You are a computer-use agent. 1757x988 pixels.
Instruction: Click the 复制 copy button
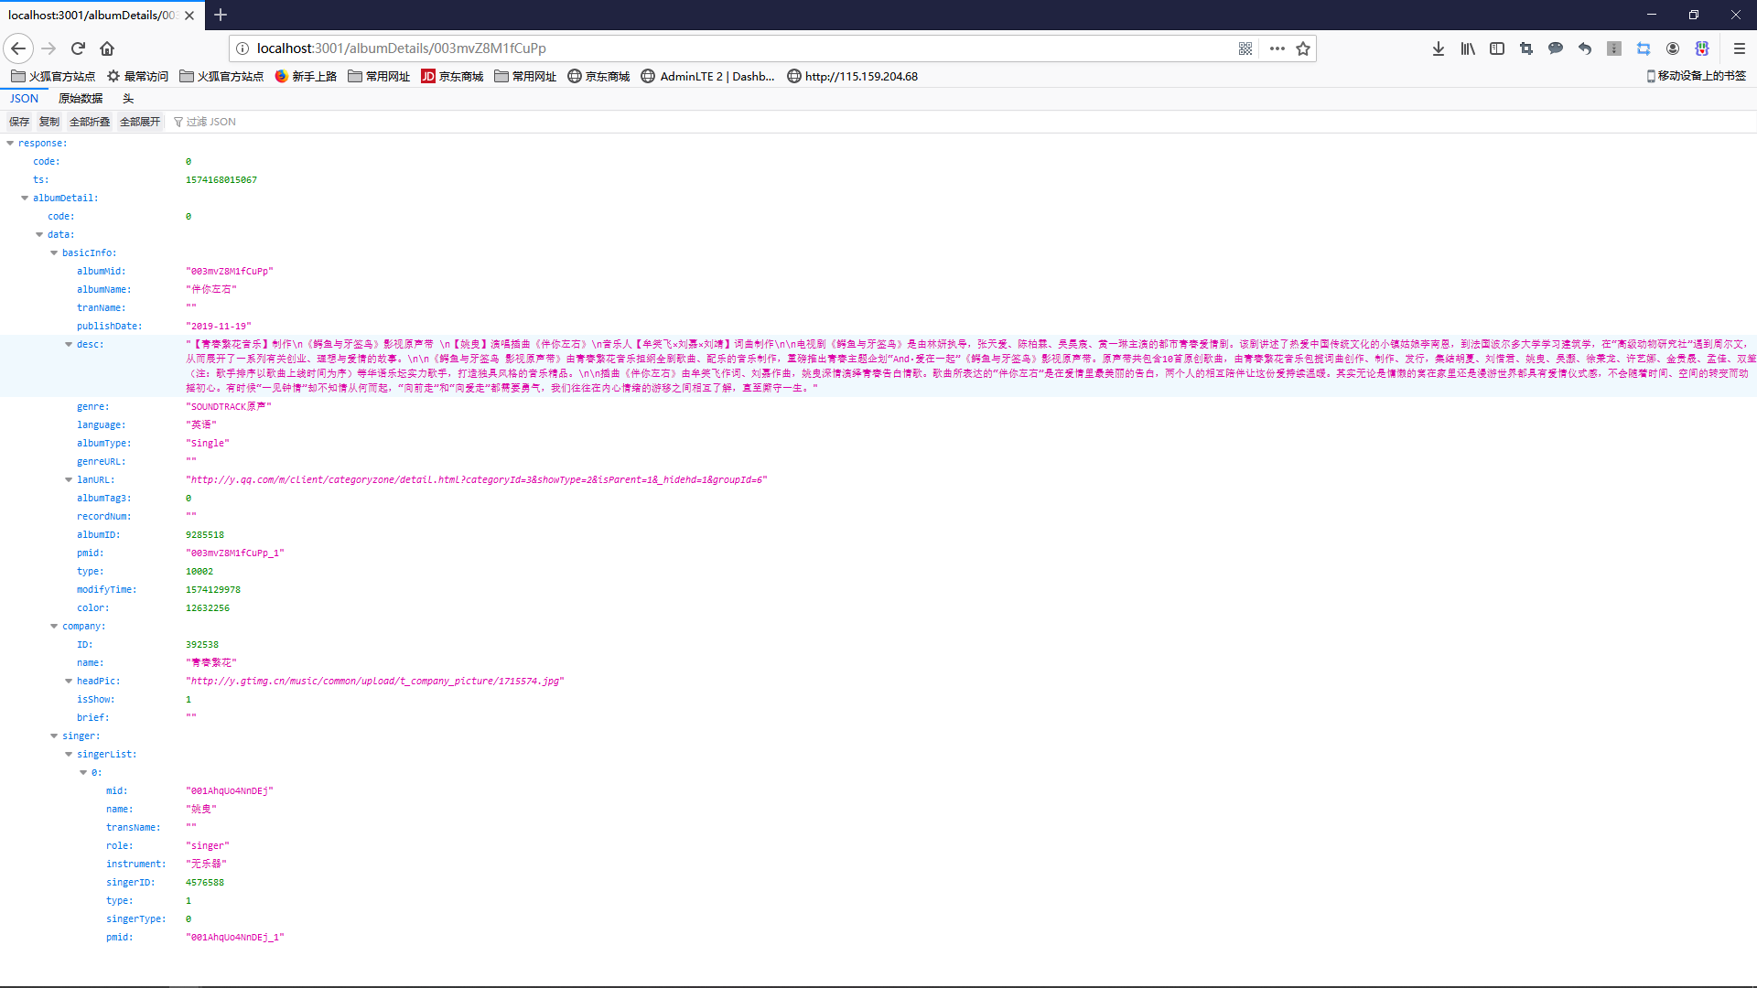[49, 122]
